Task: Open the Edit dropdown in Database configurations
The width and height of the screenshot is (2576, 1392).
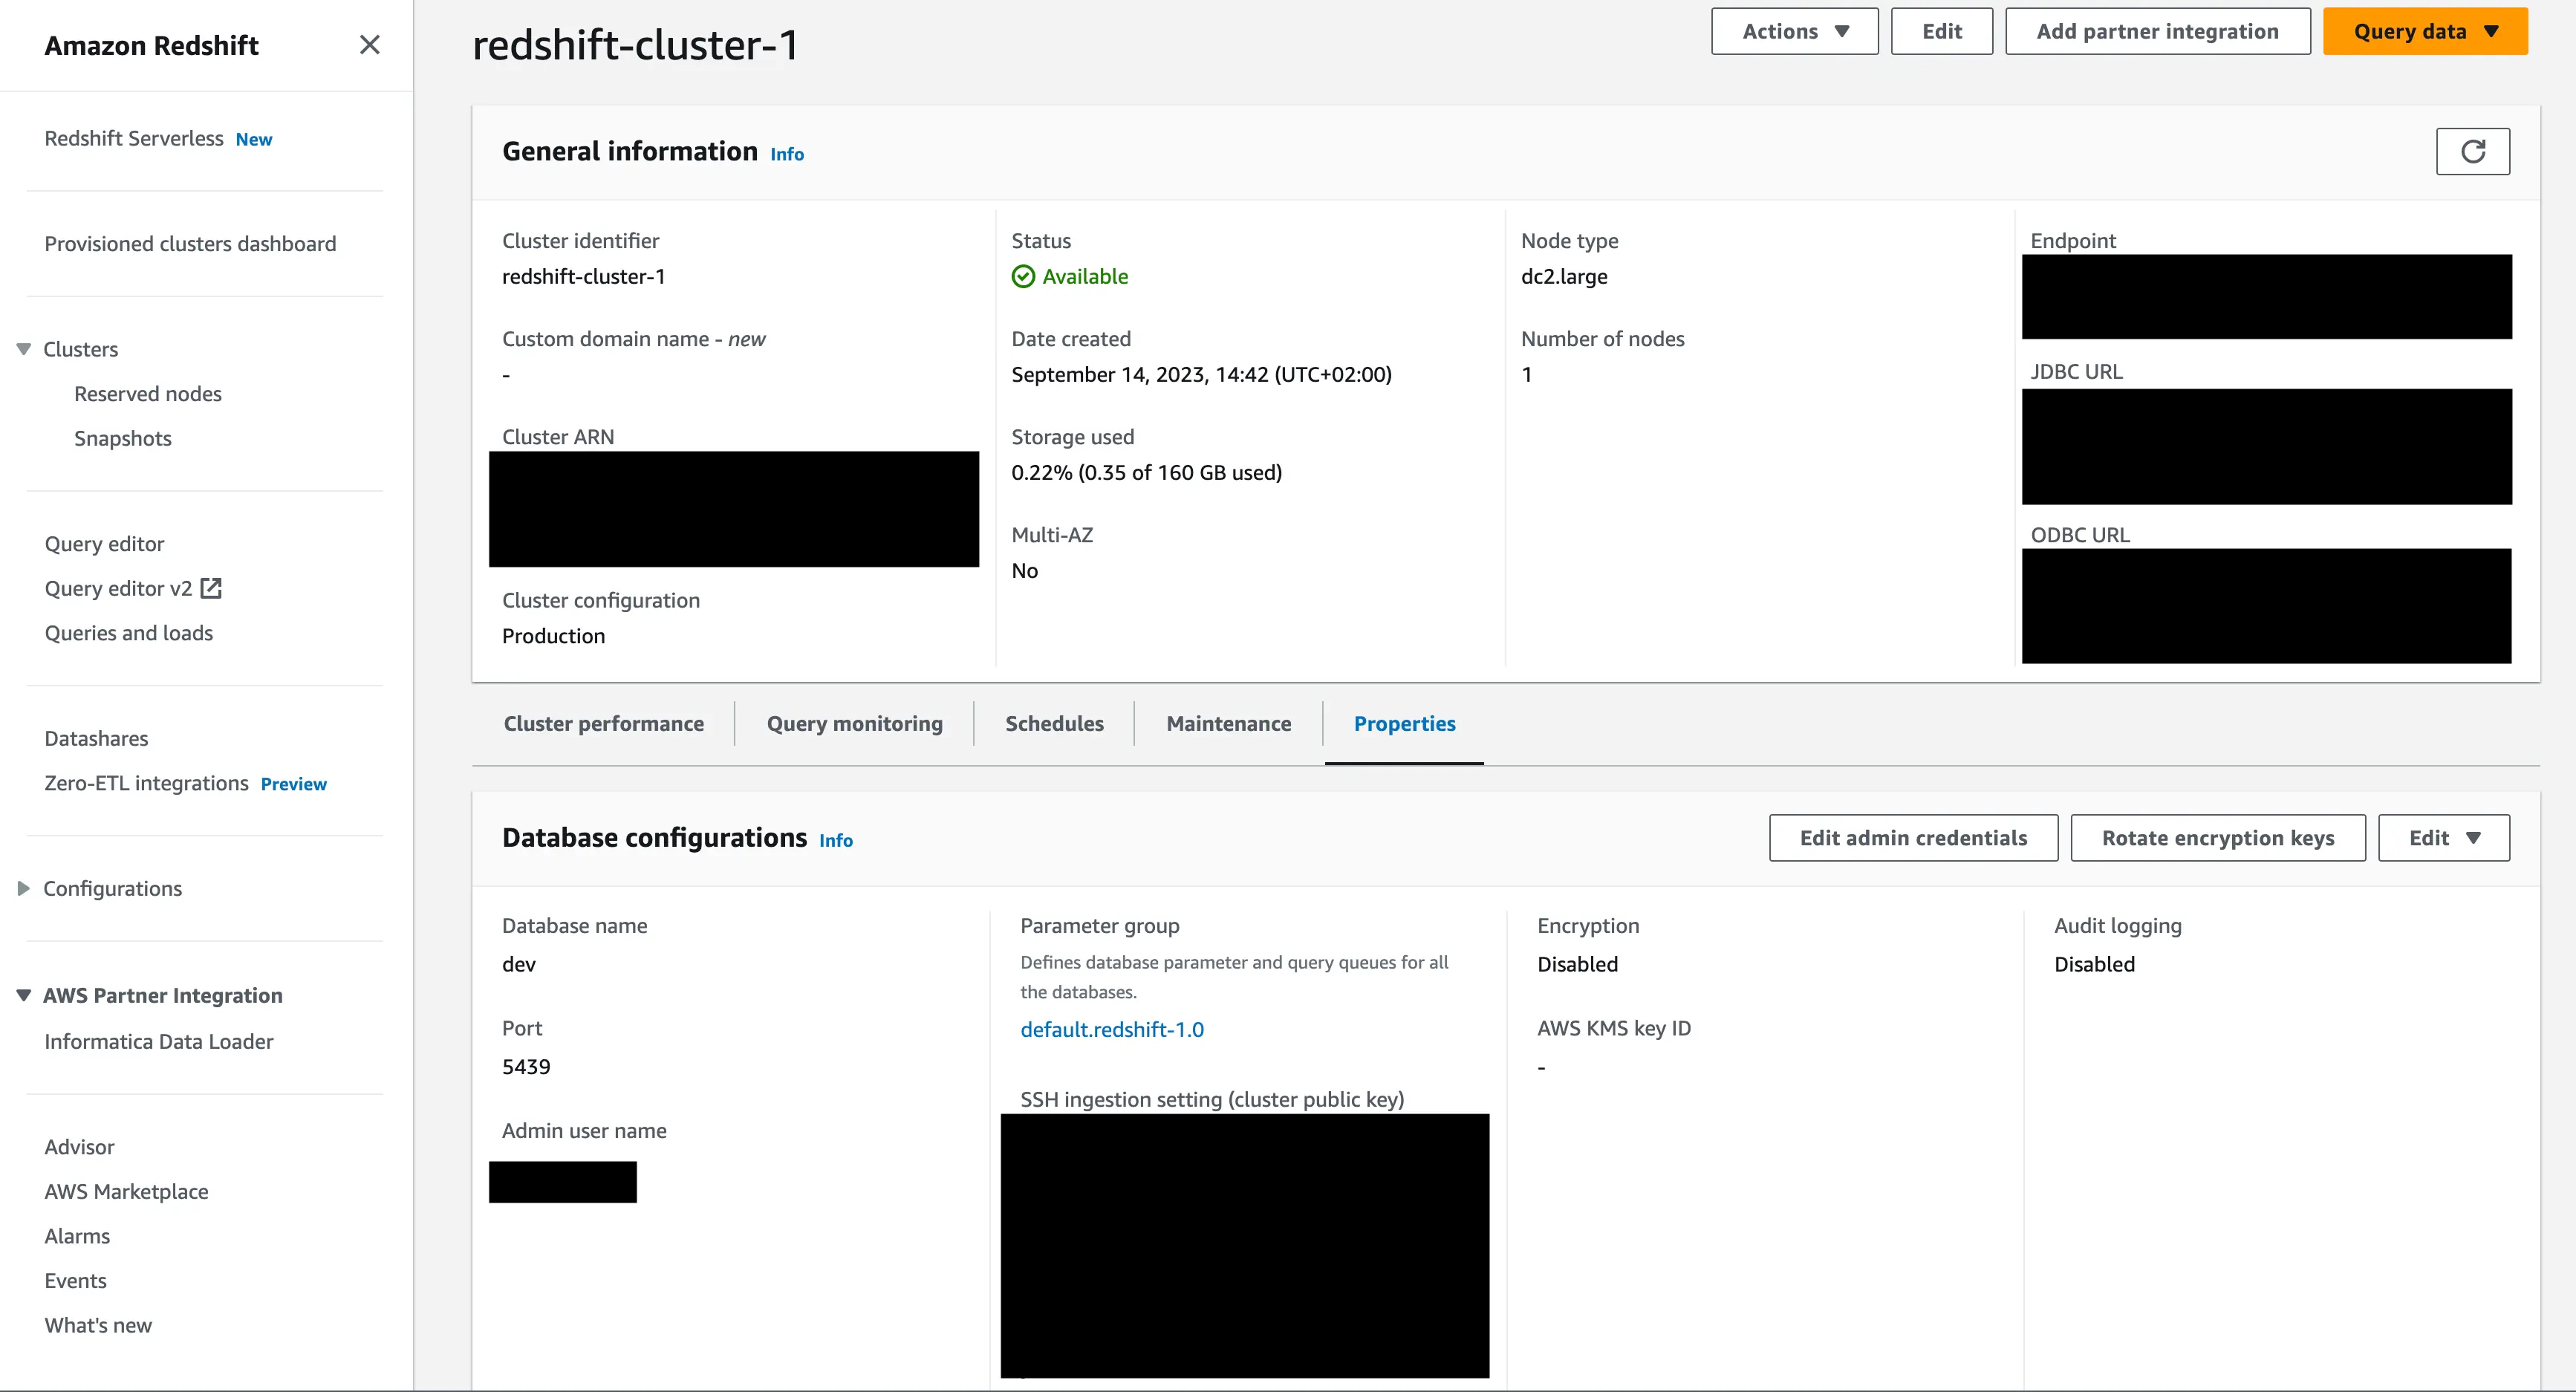Action: pyautogui.click(x=2442, y=837)
